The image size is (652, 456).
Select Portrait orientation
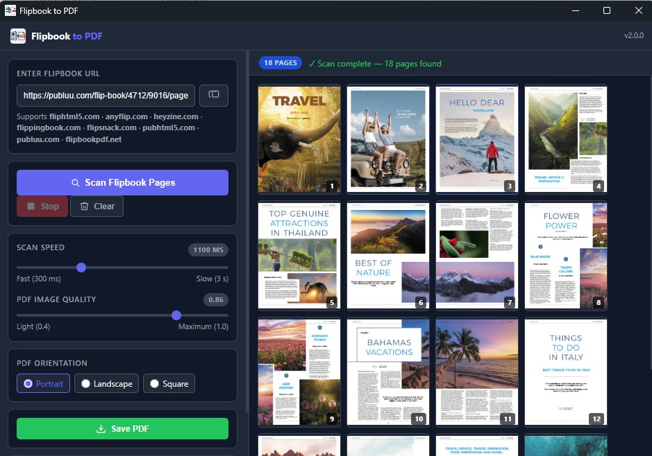tap(43, 383)
